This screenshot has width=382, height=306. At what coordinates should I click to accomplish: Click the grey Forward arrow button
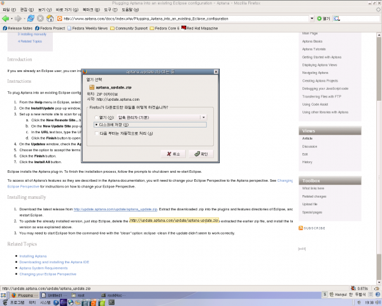pos(18,18)
